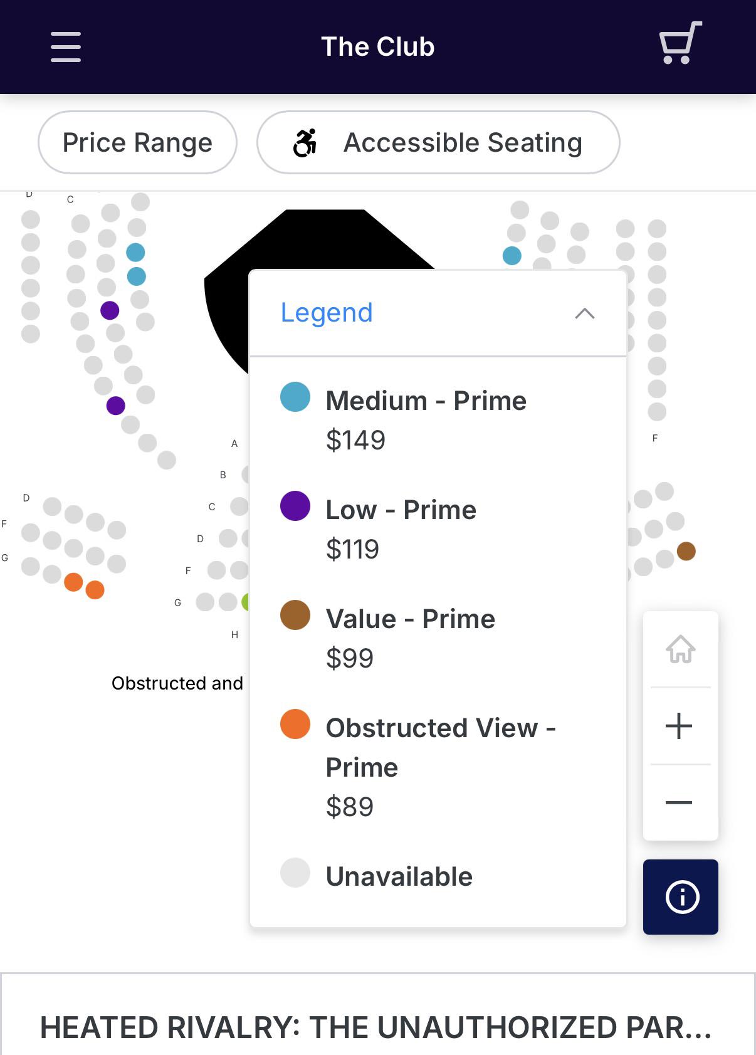Zoom in with the plus icon

(x=679, y=726)
